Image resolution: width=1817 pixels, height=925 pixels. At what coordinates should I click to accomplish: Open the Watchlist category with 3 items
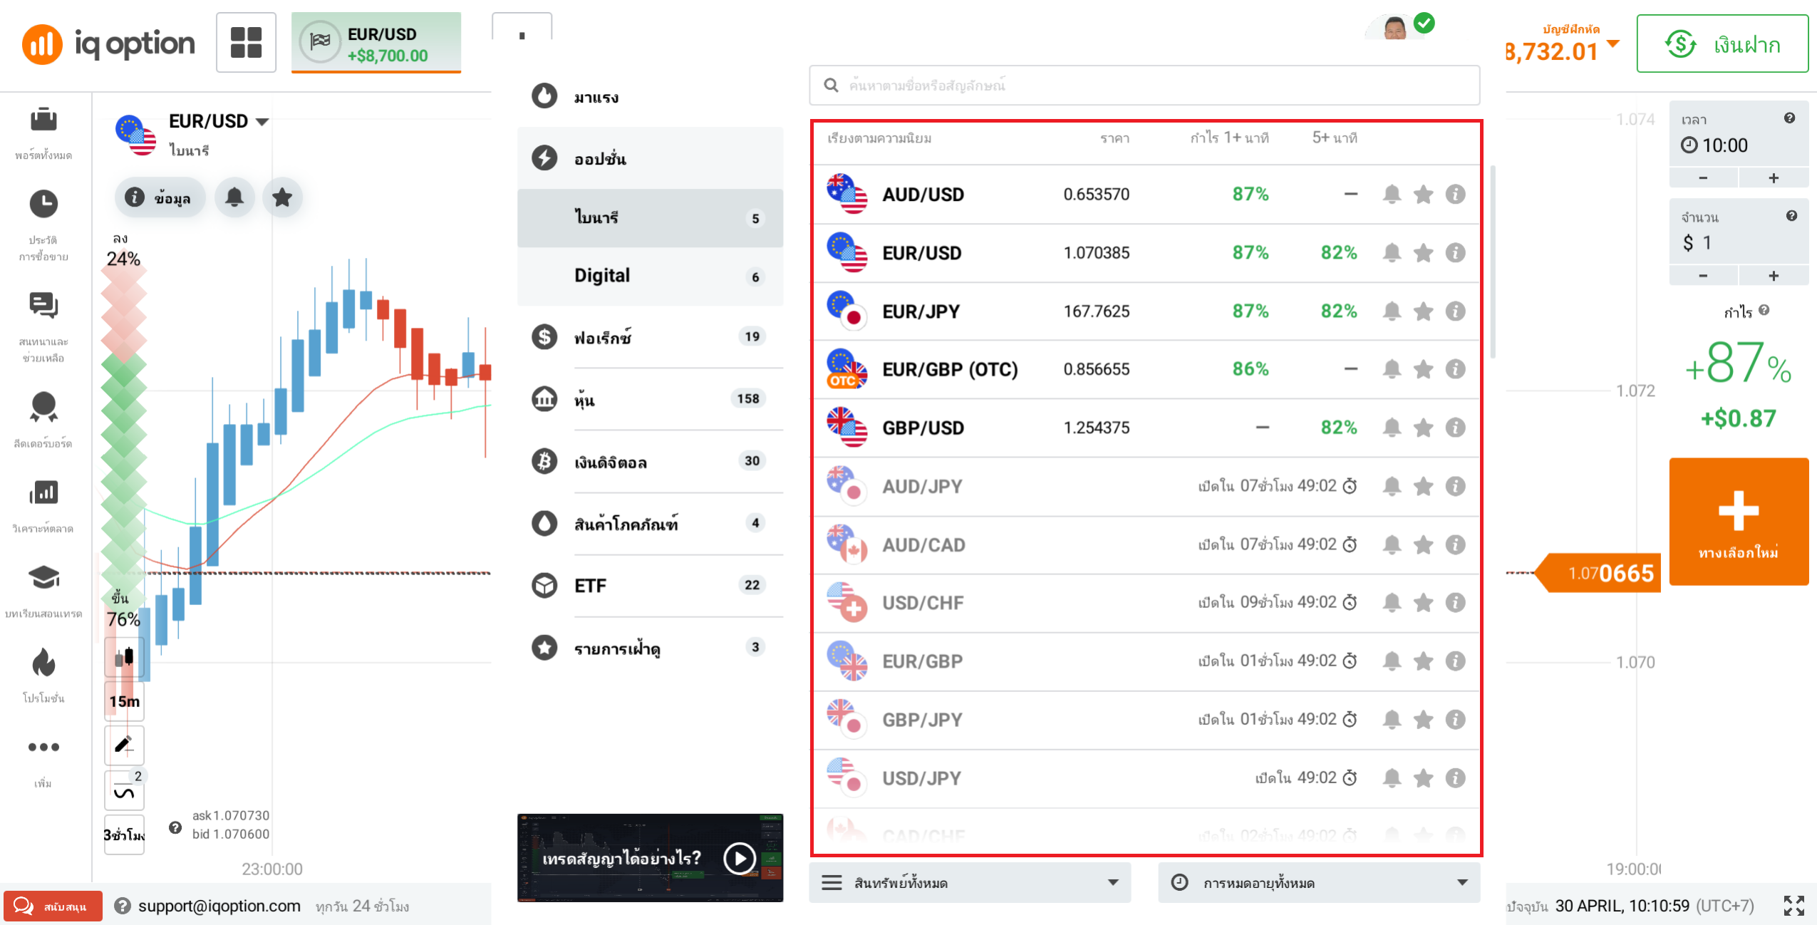650,648
